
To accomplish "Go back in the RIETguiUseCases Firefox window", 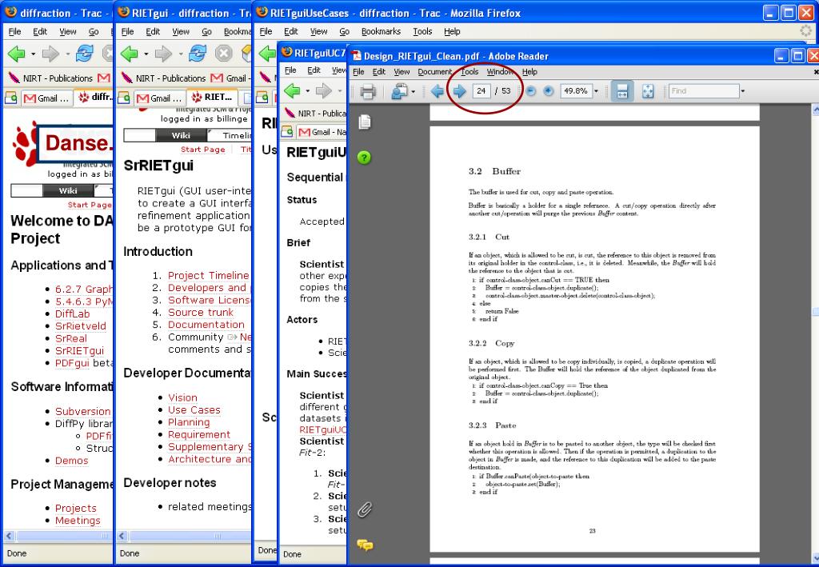I will [x=266, y=54].
